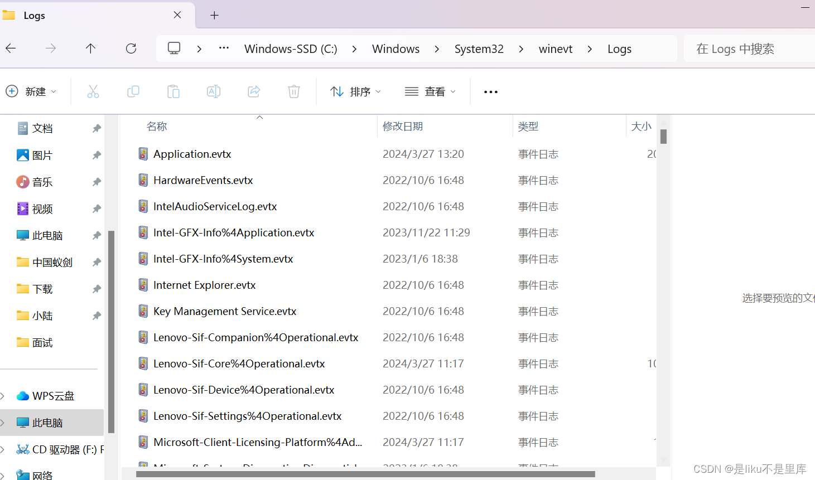Click the file list horizontal scrollbar

pyautogui.click(x=365, y=474)
